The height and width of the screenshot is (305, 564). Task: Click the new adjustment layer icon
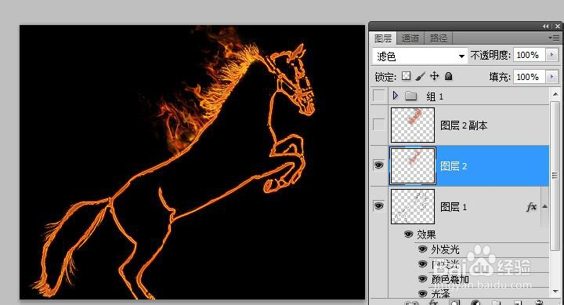[475, 303]
